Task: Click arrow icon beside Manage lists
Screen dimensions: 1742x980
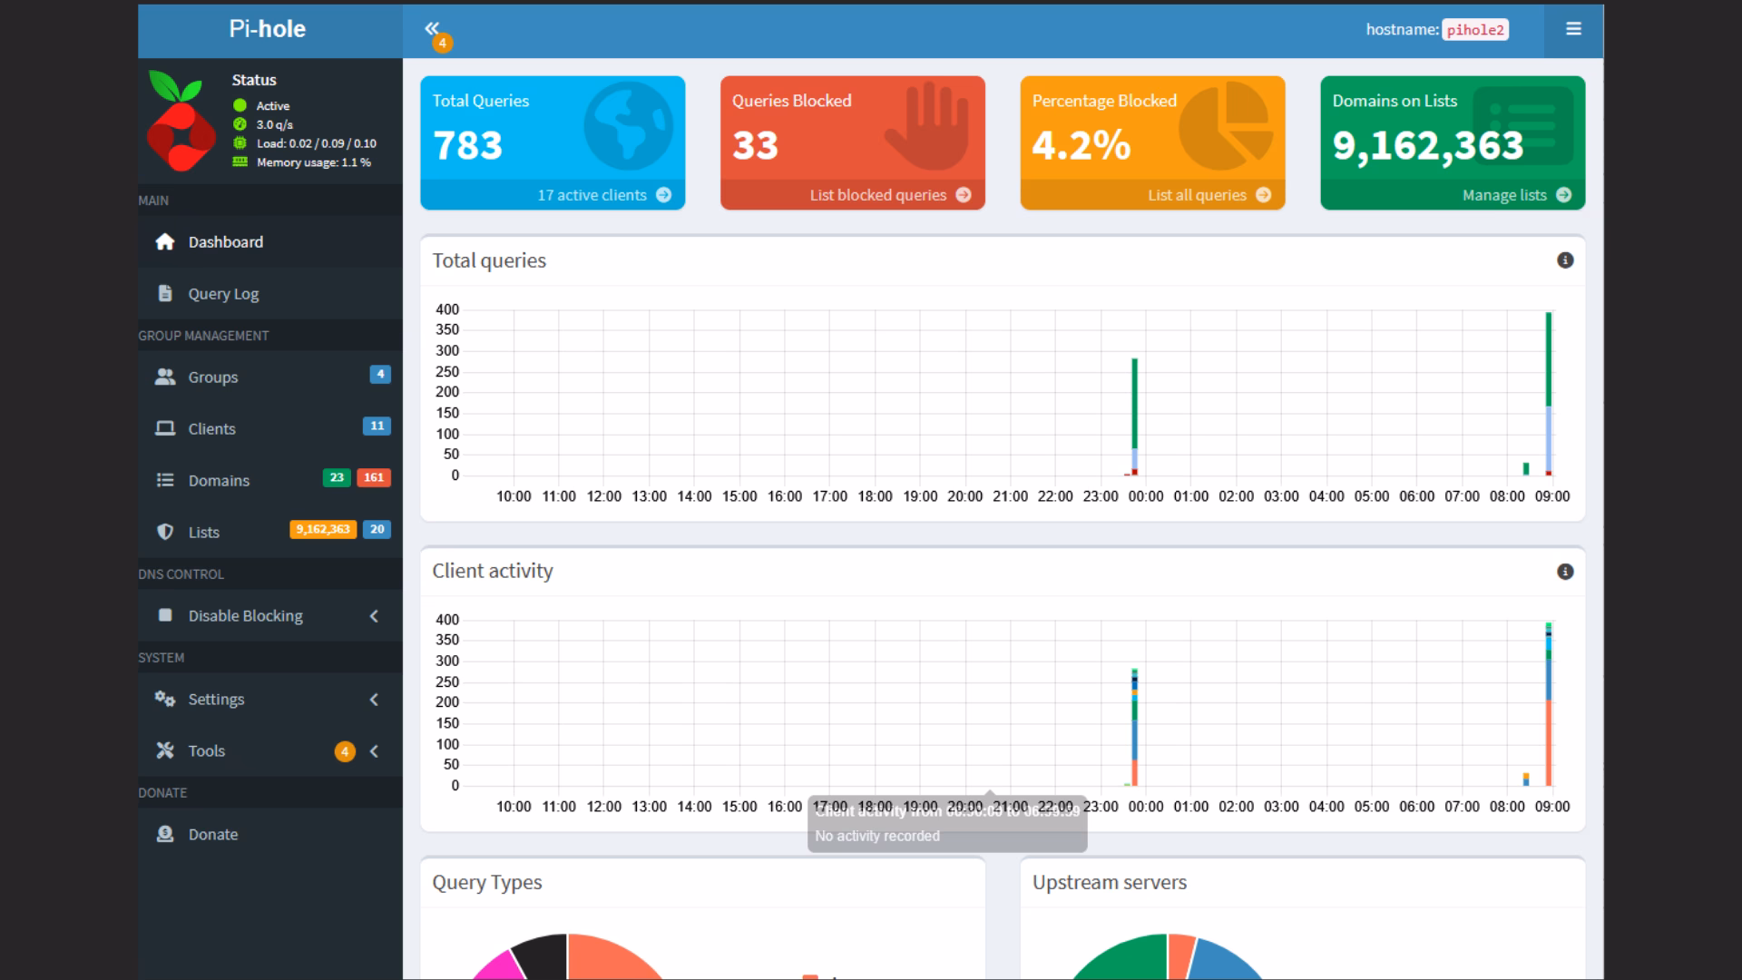Action: 1563,195
